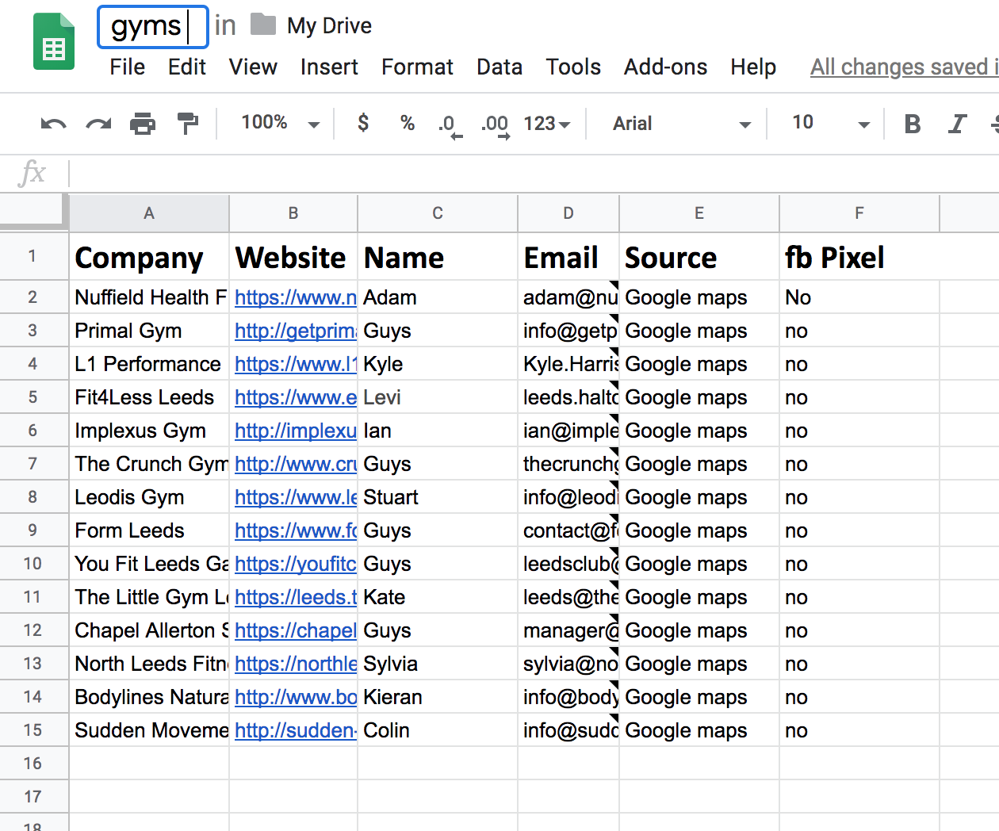Select the name cell Kieran

tap(438, 697)
